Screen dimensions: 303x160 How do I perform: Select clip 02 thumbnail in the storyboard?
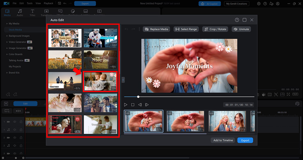point(185,121)
